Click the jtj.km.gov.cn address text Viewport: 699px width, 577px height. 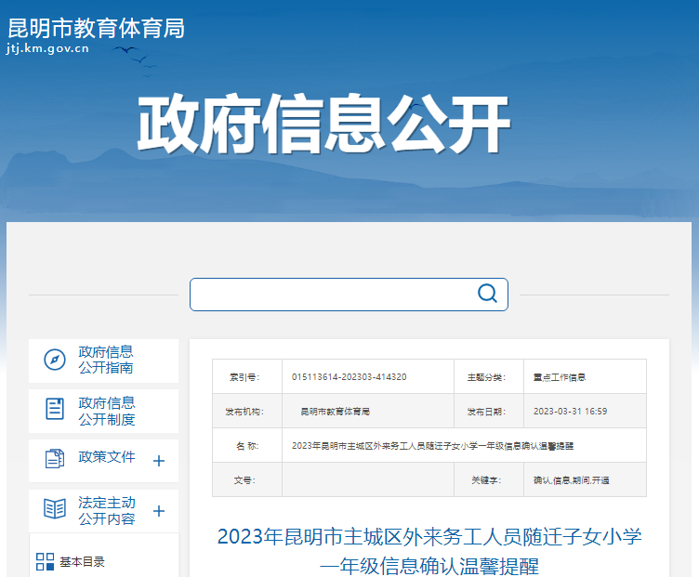pos(47,49)
